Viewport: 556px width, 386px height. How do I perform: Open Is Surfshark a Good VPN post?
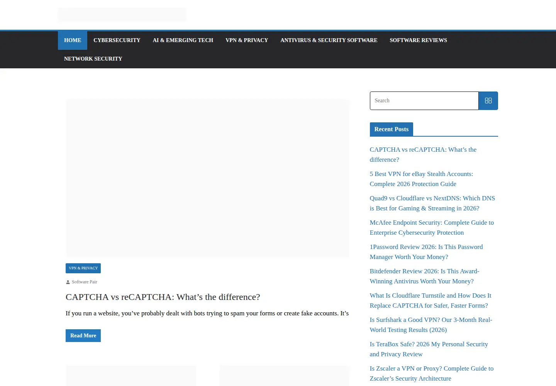coord(431,325)
